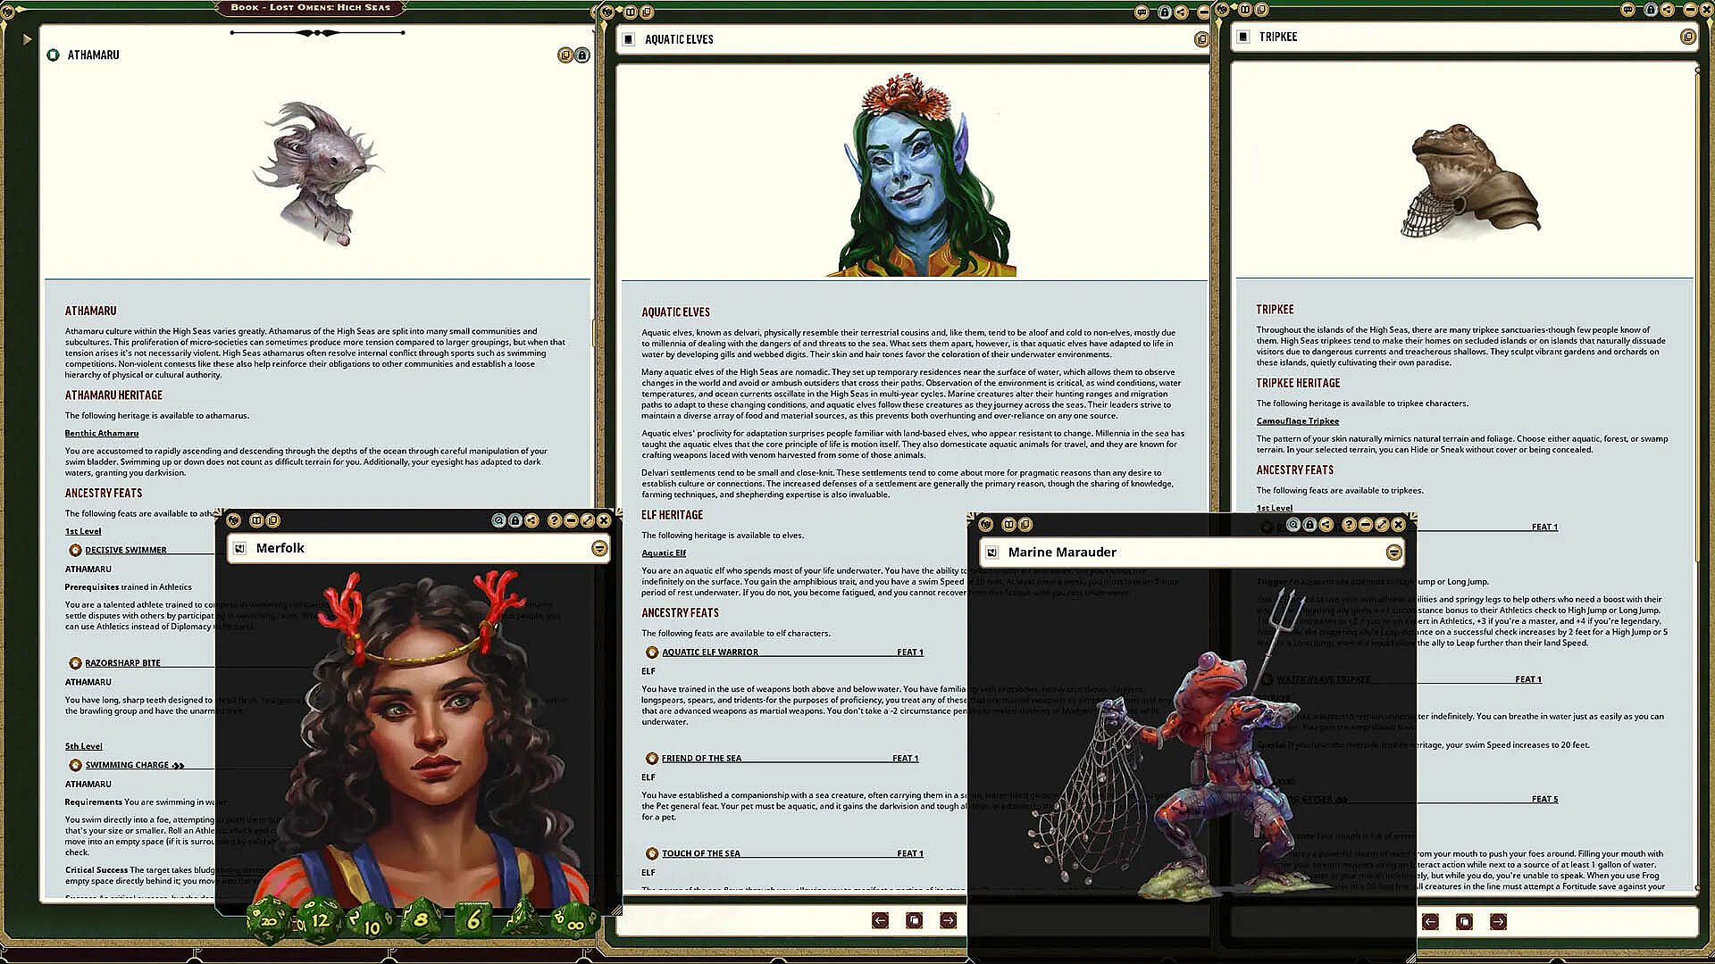Open help for the Merfolk window

tap(554, 520)
